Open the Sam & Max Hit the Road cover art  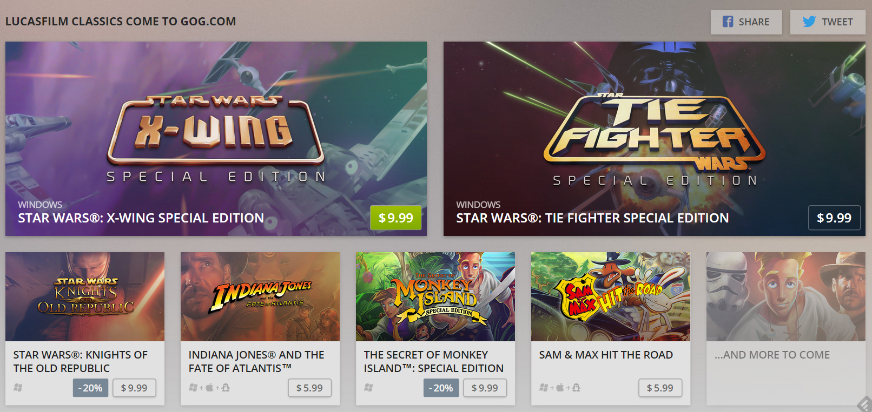click(x=611, y=296)
